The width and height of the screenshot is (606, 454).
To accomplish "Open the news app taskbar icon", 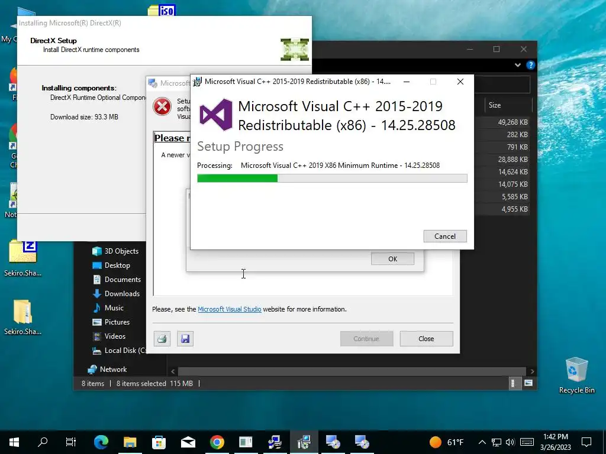I will [246, 442].
